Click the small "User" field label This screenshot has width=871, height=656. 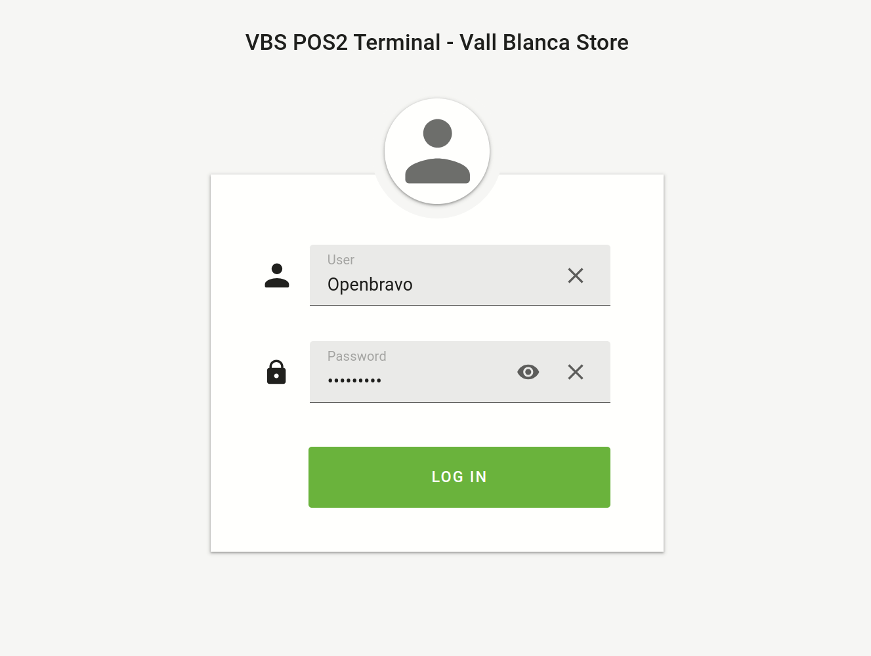(341, 260)
